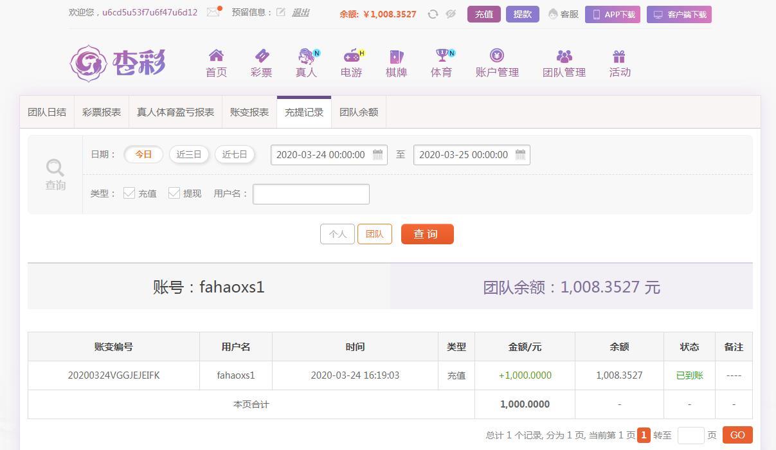
Task: Open the 真人 live casino section
Action: [306, 62]
